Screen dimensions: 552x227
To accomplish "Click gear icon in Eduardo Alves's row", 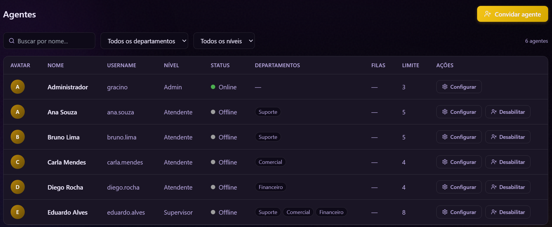I will coord(445,212).
